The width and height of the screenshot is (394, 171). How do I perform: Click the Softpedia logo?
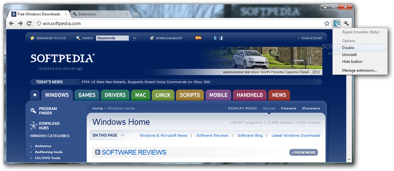pos(63,58)
